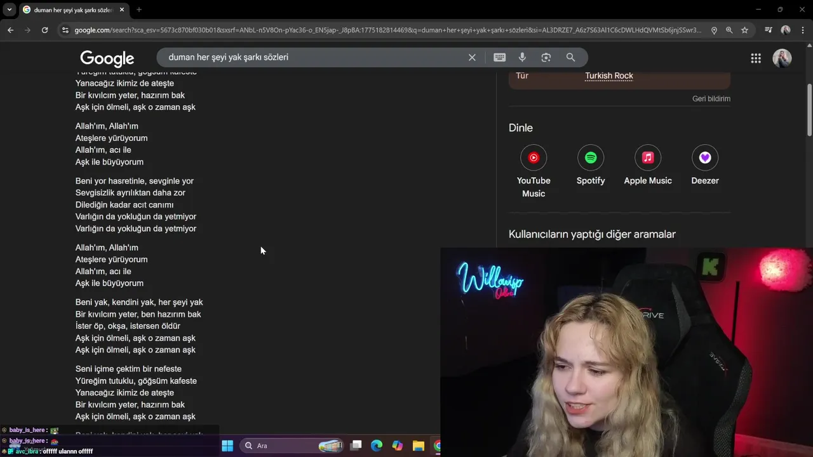
Task: Open the media controls icon in Chrome toolbar
Action: click(x=769, y=30)
